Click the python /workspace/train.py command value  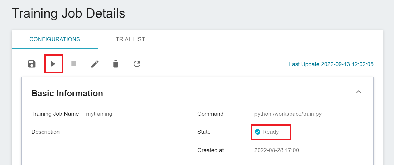pyautogui.click(x=288, y=114)
